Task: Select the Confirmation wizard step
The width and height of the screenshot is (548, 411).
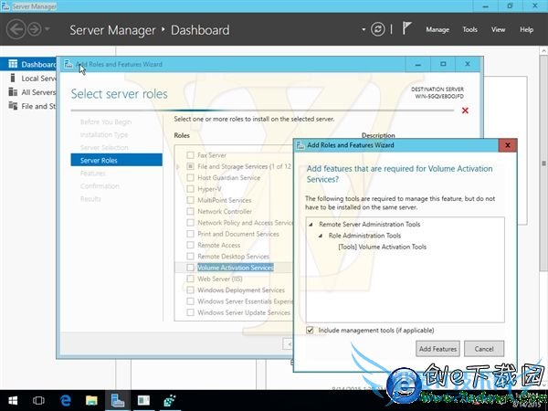Action: coord(100,186)
